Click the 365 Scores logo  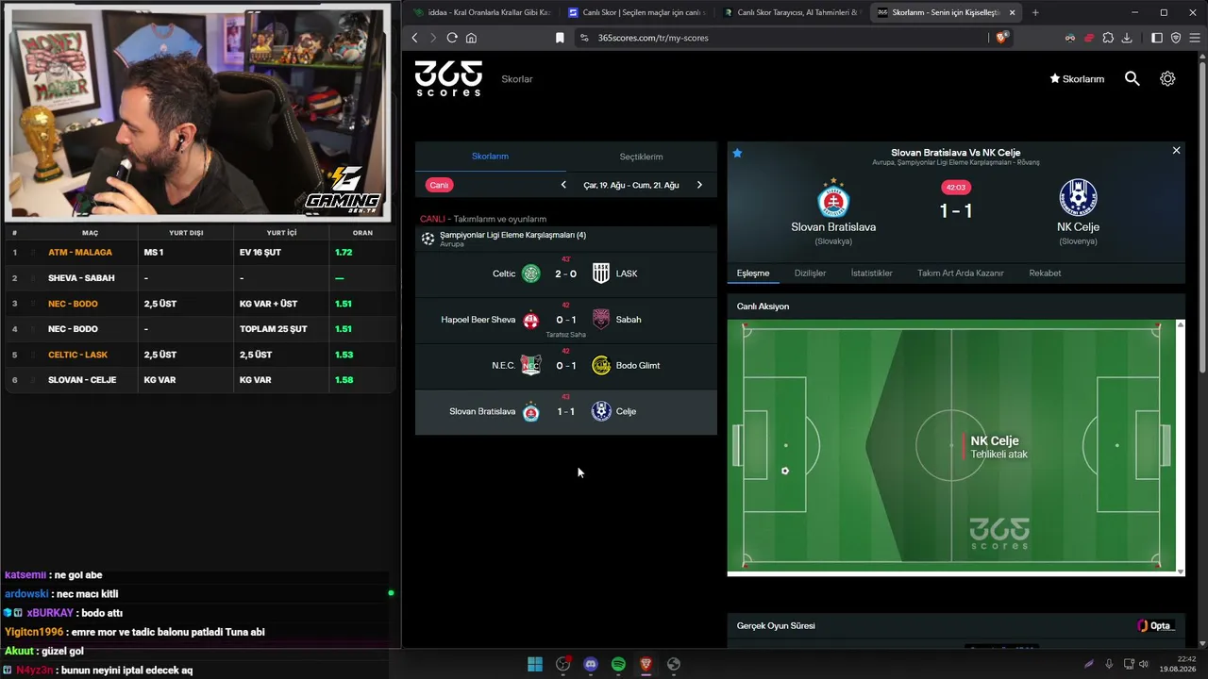click(449, 78)
